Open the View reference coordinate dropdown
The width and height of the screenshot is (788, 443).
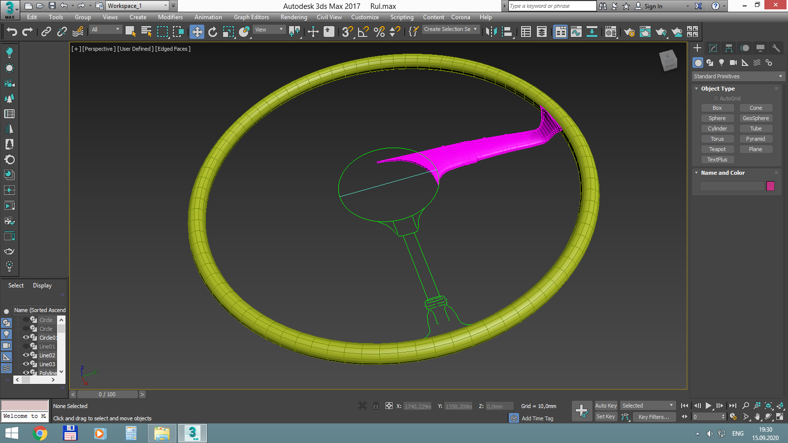click(269, 30)
